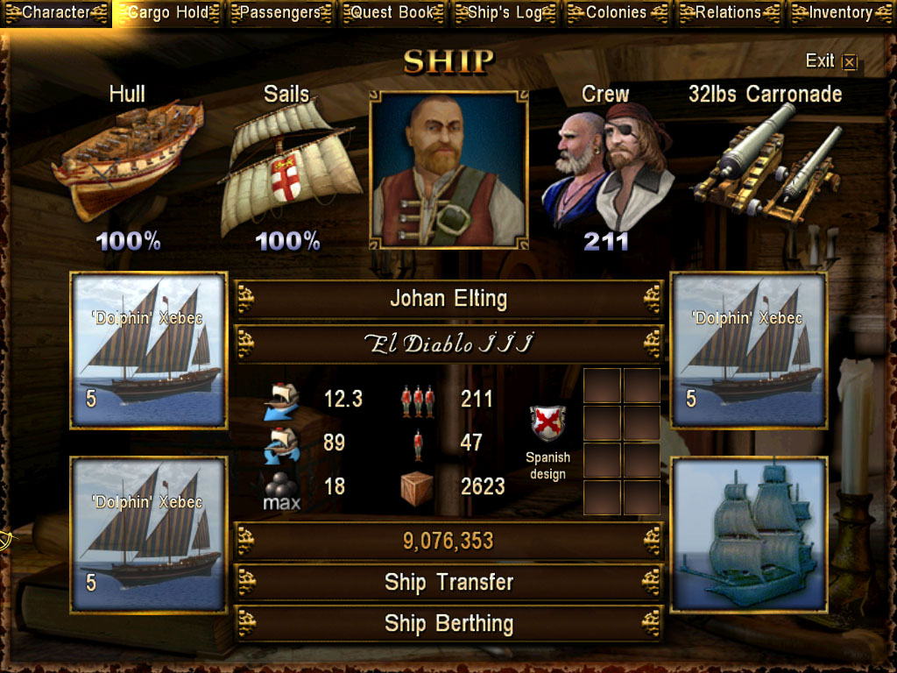Select the Sails icon with red cross

(291, 167)
